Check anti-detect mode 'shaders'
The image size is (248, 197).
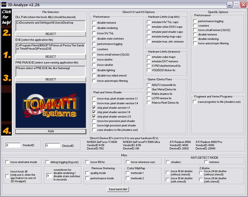point(168,162)
